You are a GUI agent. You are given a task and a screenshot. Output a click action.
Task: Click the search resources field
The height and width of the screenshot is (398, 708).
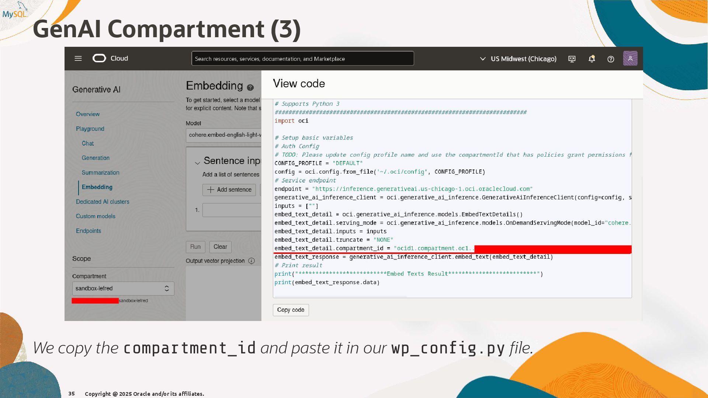[302, 59]
